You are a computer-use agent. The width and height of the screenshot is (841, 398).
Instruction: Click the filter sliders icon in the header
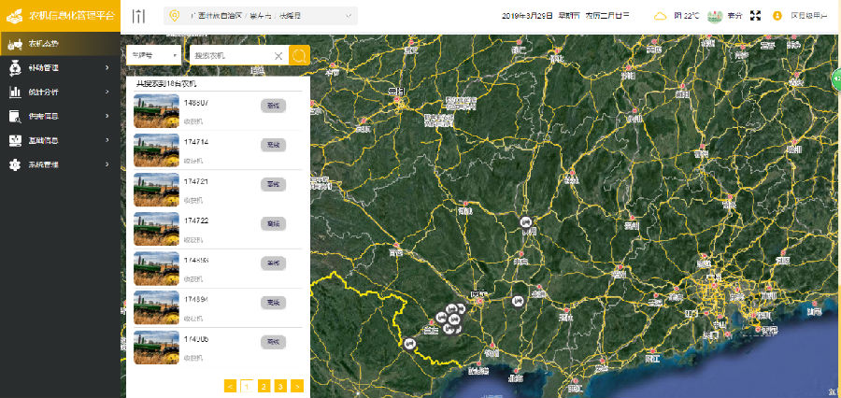tap(139, 16)
